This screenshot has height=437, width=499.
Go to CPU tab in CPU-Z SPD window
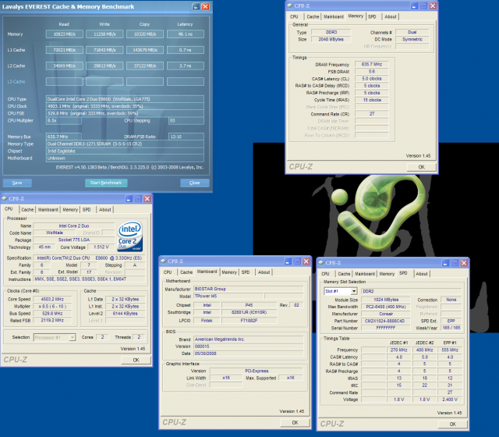click(325, 274)
